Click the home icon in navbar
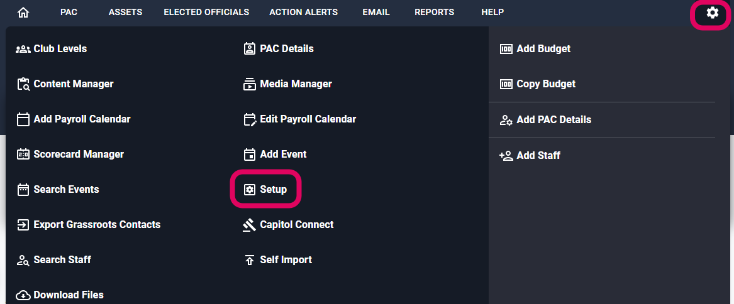Image resolution: width=734 pixels, height=304 pixels. 23,13
